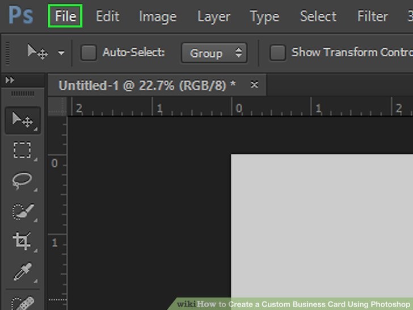Select the Eyedropper tool
Viewport: 413px width, 310px height.
(x=23, y=271)
